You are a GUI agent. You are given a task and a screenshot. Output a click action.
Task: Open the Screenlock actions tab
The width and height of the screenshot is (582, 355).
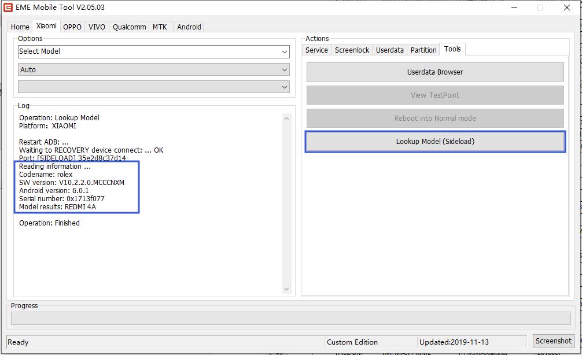coord(352,50)
